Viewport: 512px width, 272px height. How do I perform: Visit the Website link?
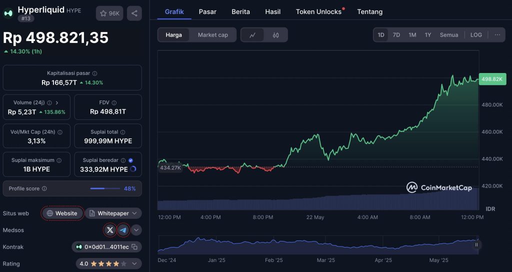coord(62,213)
